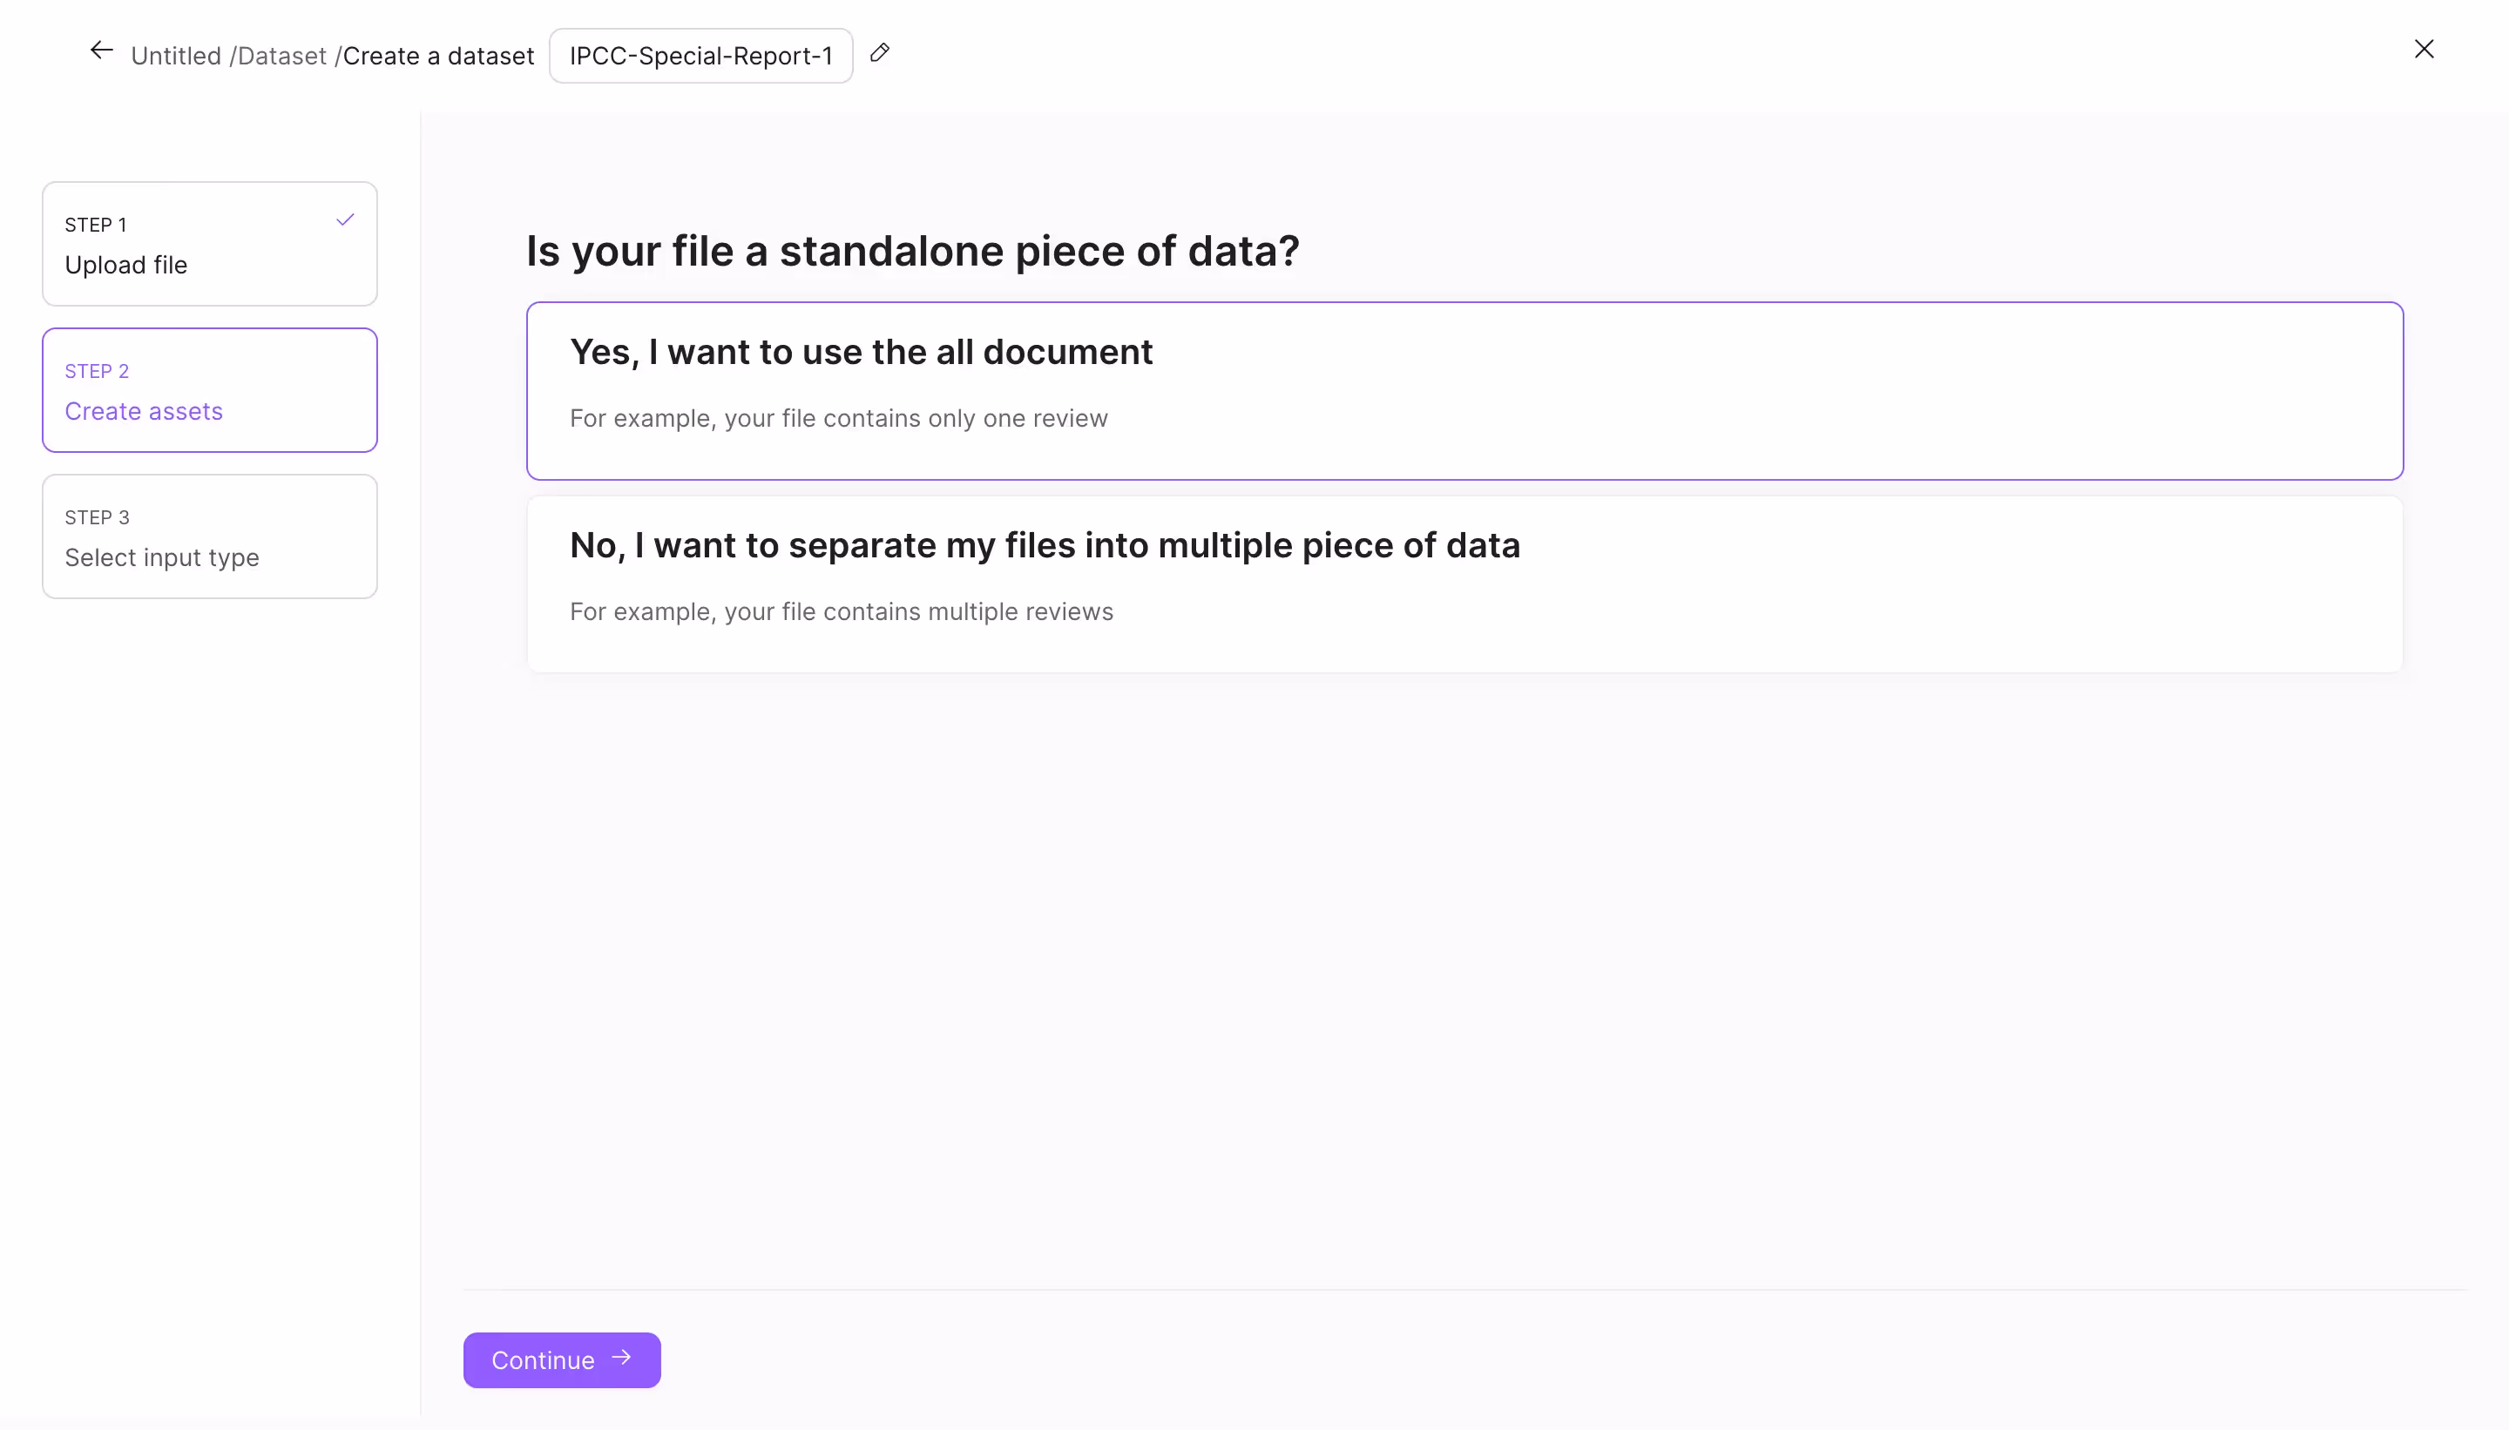The image size is (2509, 1430).
Task: Jump to Step 3 Select input type
Action: coord(209,536)
